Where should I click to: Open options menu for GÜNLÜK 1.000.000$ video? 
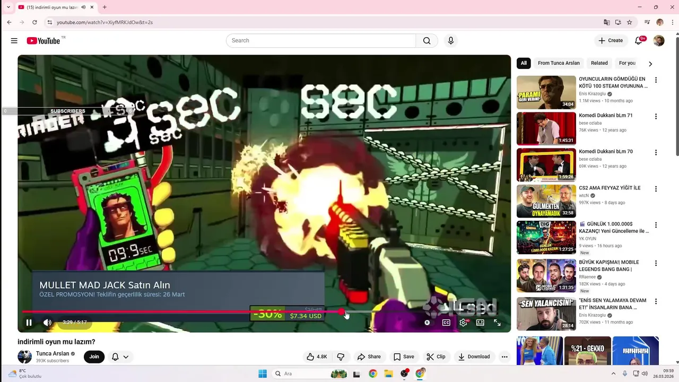[x=656, y=225]
